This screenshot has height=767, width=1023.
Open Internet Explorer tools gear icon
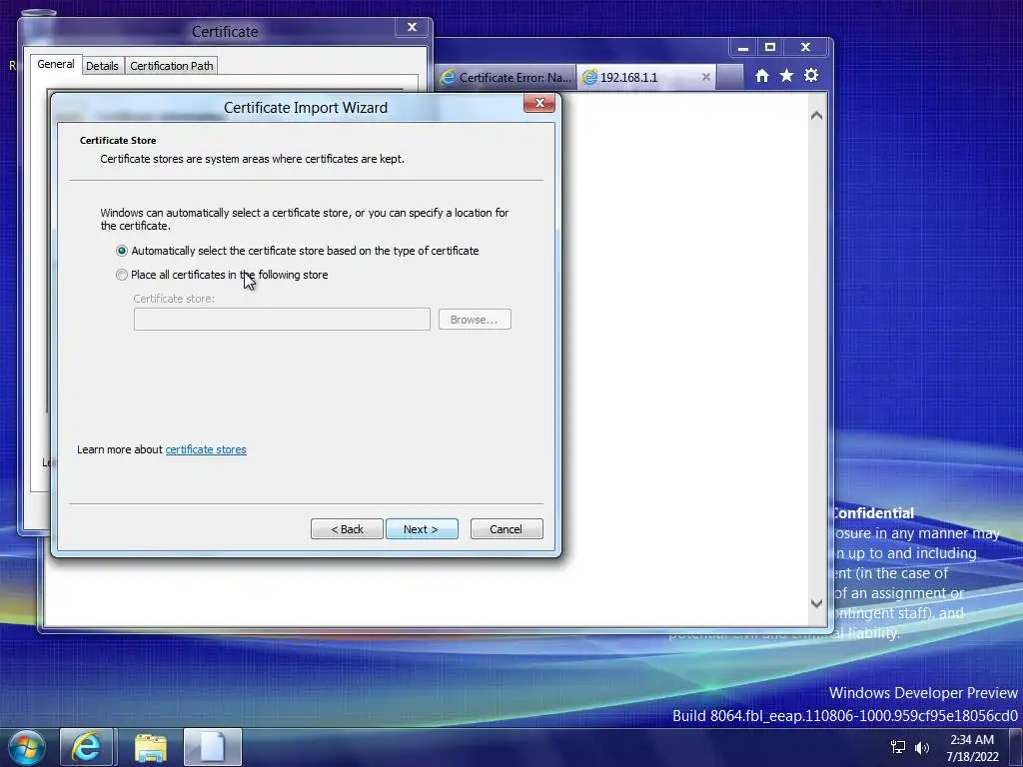click(811, 76)
